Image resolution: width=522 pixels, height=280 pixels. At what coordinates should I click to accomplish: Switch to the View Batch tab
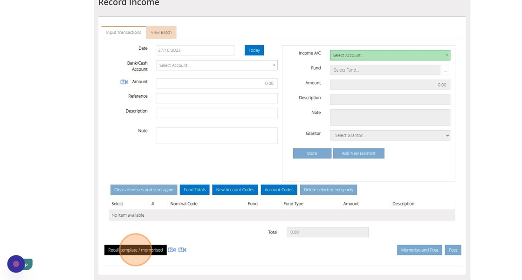coord(161,32)
